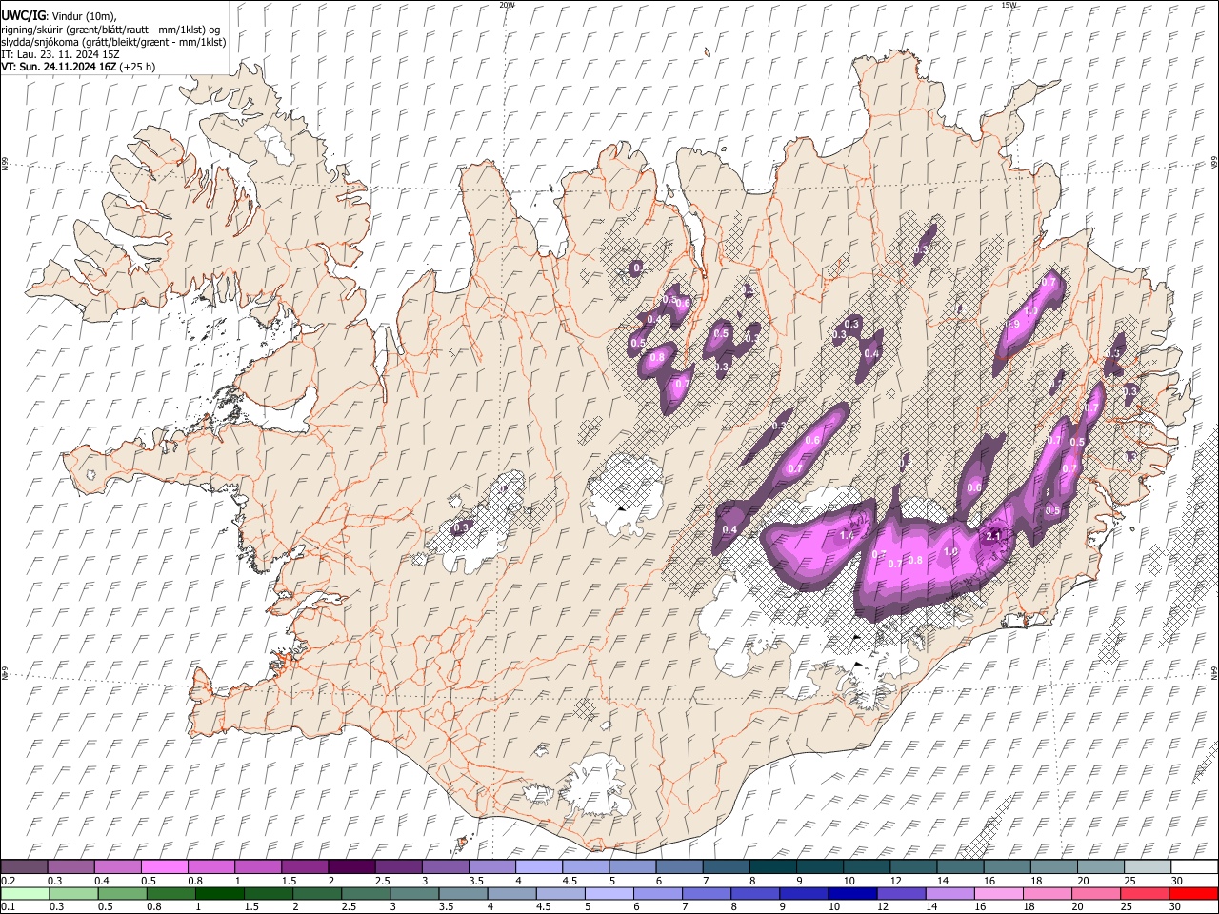1219x914 pixels.
Task: Select the snow-scale swatch labeled 14
Action: (x=961, y=866)
